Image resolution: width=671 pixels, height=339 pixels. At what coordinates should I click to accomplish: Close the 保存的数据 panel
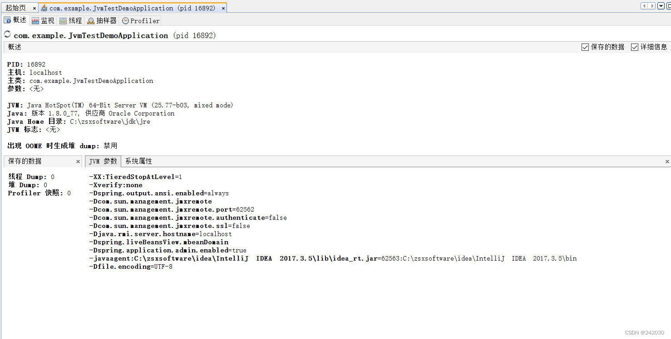click(78, 161)
